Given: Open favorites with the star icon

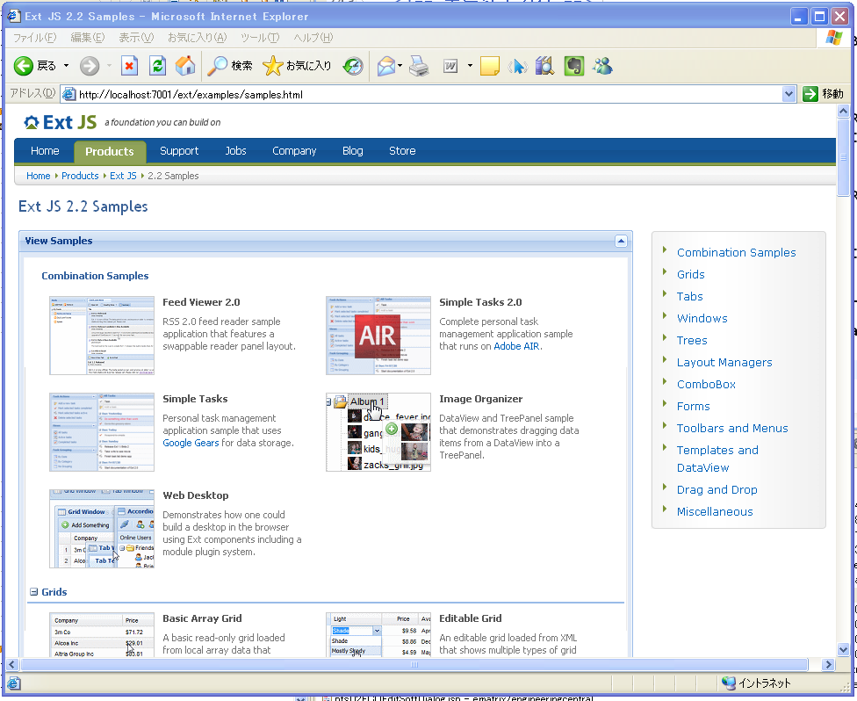Looking at the screenshot, I should (272, 66).
